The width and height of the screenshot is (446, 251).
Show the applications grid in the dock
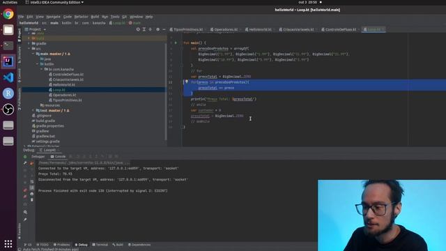click(8, 243)
